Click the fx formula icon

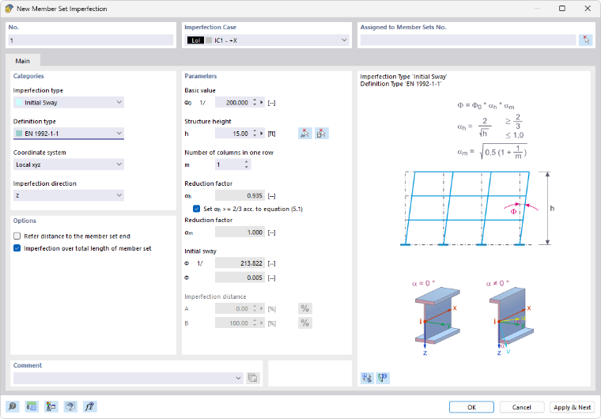point(89,406)
